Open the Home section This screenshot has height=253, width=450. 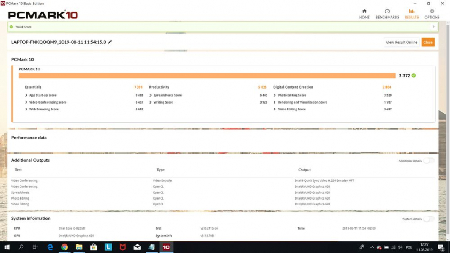pos(364,14)
